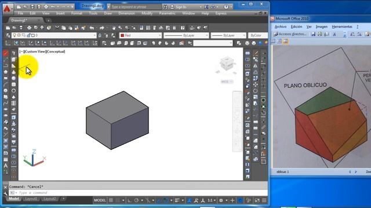Image resolution: width=371 pixels, height=208 pixels.
Task: Toggle Polar tracking in status bar
Action: click(136, 200)
